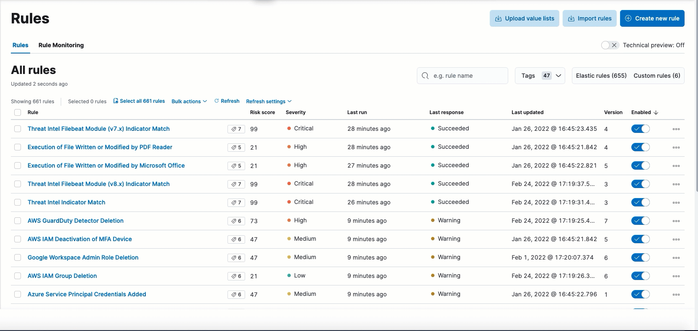698x331 pixels.
Task: Check the box for Google Workspace Admin Role Deletion
Action: [18, 258]
